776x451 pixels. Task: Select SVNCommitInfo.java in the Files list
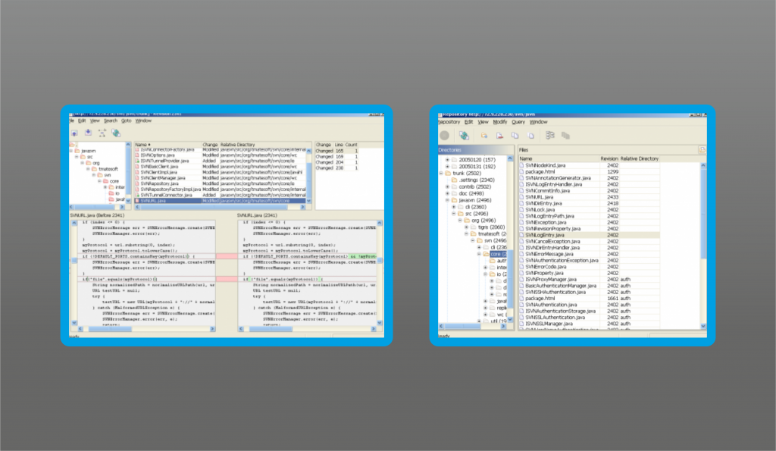547,190
